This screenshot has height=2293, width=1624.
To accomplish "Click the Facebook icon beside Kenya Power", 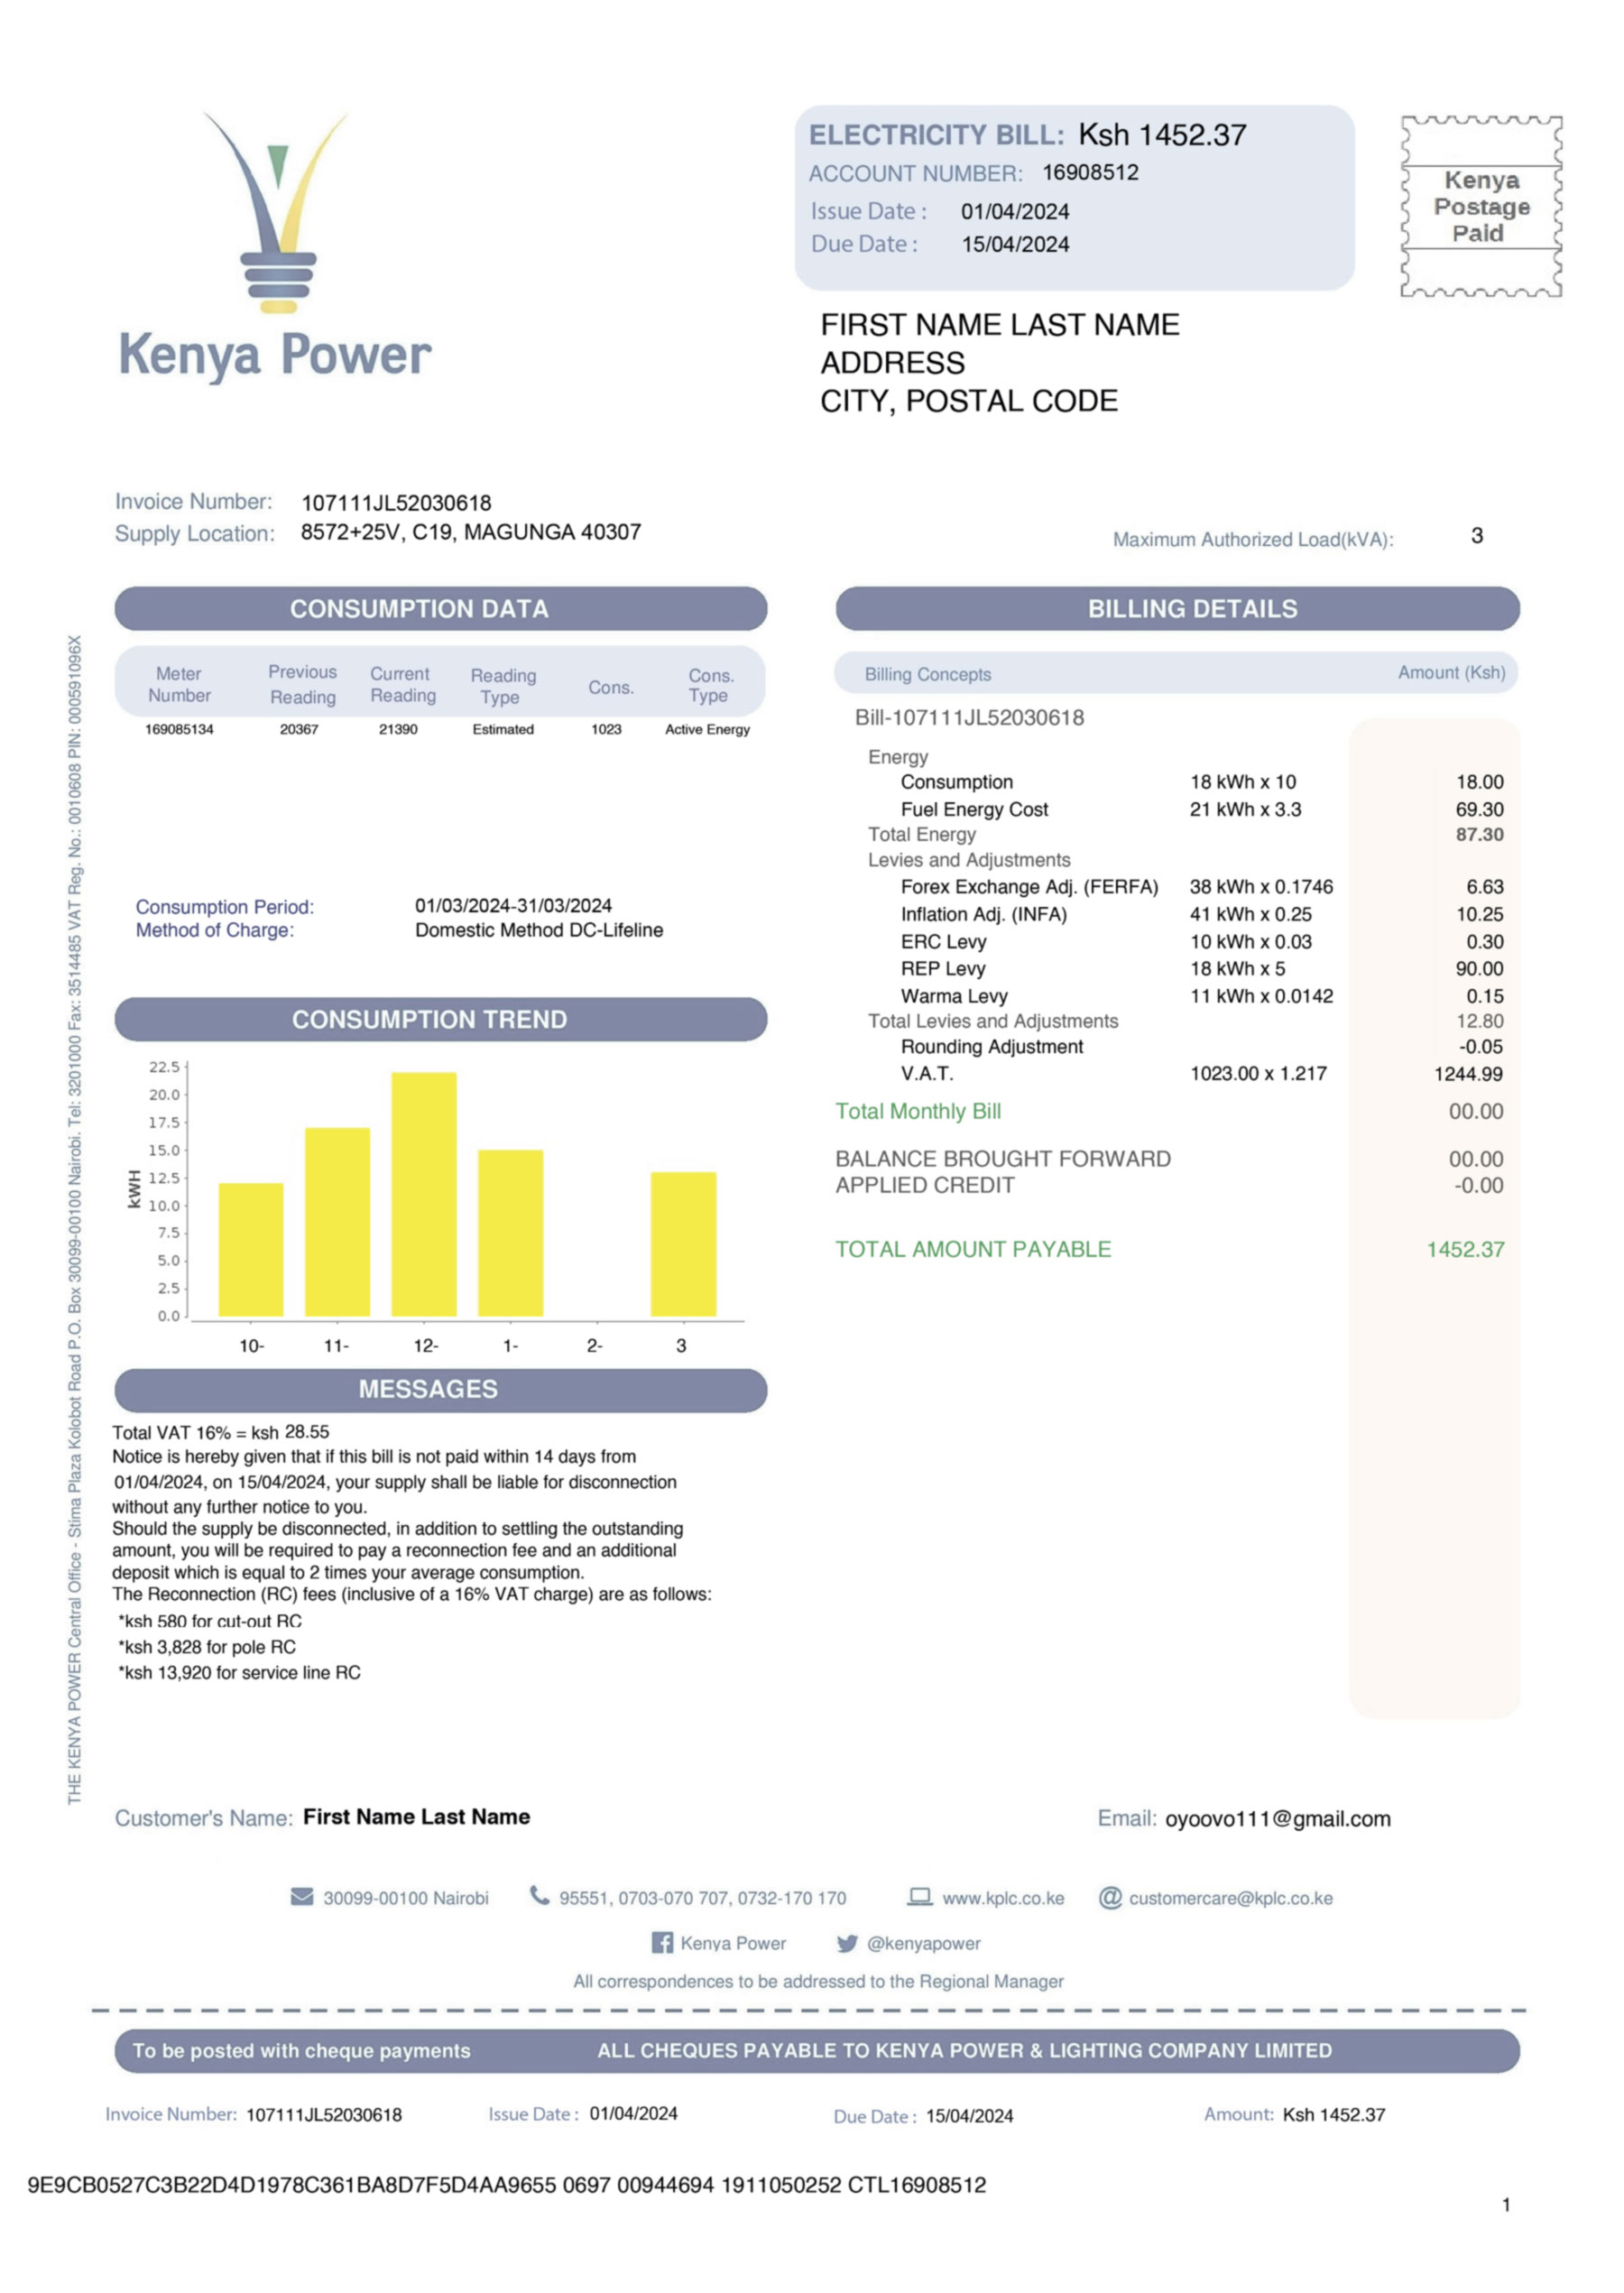I will click(x=661, y=1942).
